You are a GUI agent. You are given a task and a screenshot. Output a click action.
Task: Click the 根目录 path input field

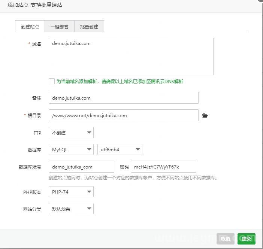(x=123, y=116)
